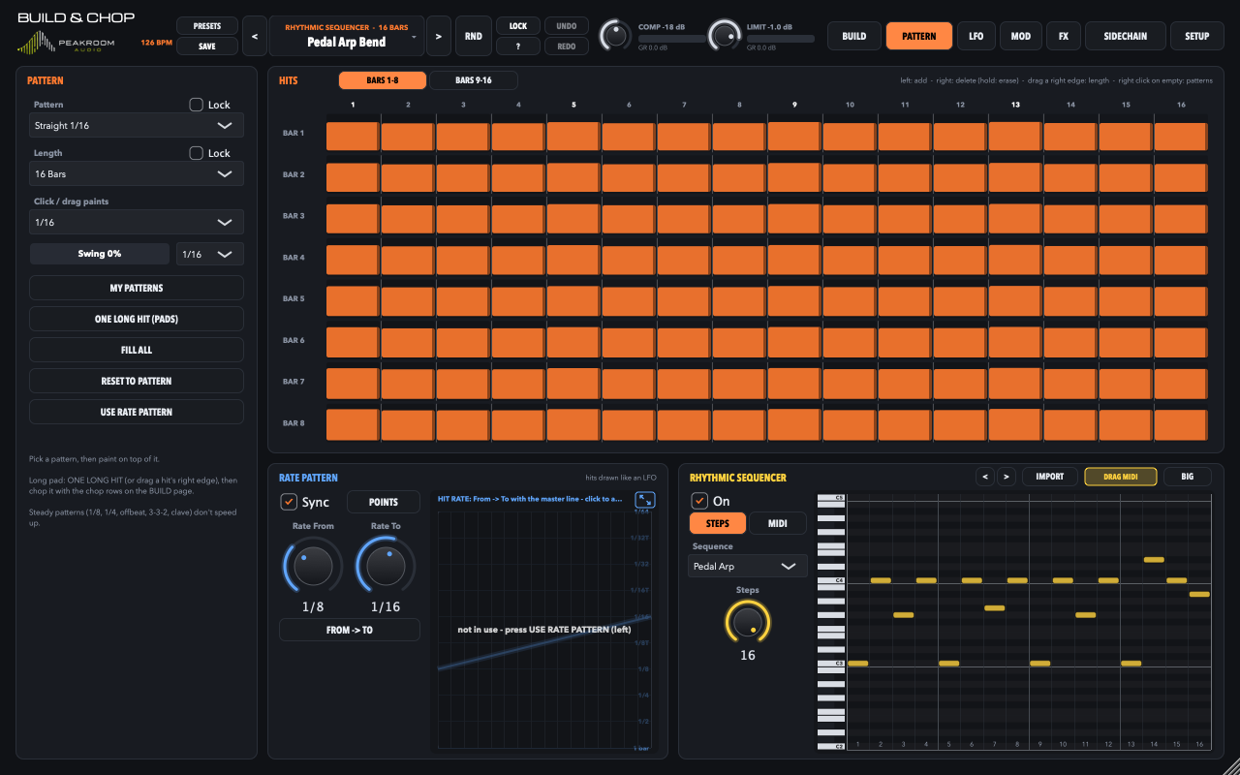The height and width of the screenshot is (775, 1240).
Task: Open the PRESETS button
Action: click(x=207, y=26)
